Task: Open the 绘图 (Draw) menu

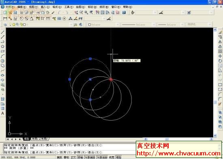Action: pos(81,7)
